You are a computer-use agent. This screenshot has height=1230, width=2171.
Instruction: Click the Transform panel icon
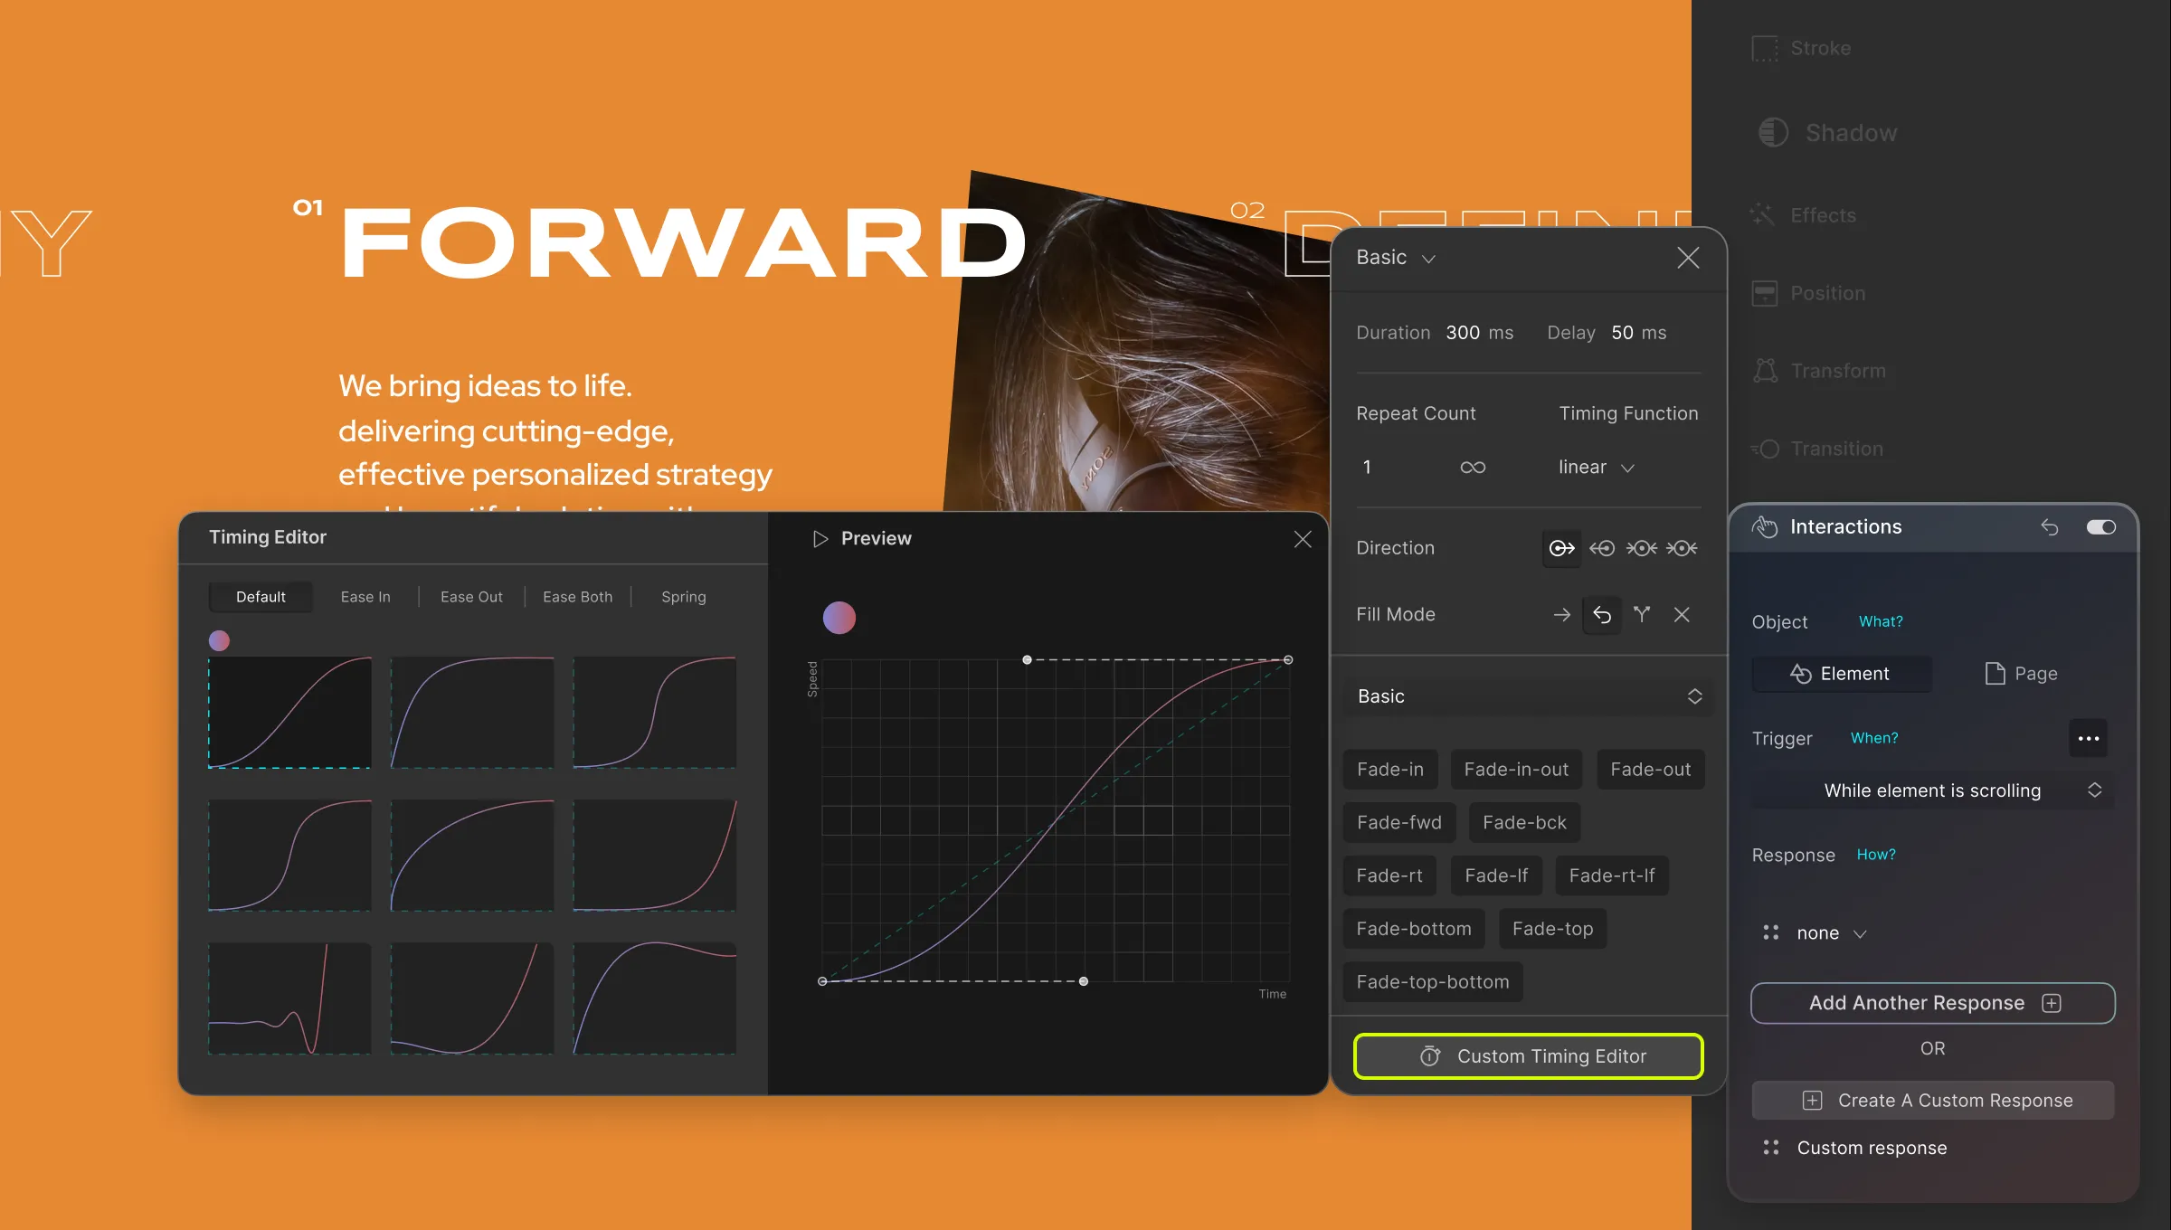pos(1767,371)
